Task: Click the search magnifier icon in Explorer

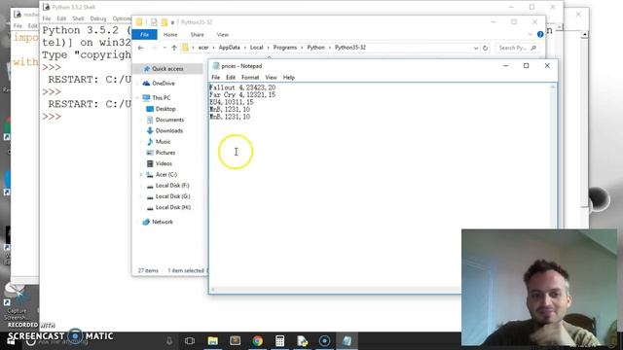Action: pos(533,48)
